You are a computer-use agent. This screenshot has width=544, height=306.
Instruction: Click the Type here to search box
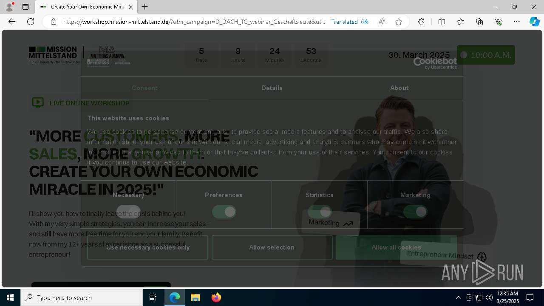82,297
